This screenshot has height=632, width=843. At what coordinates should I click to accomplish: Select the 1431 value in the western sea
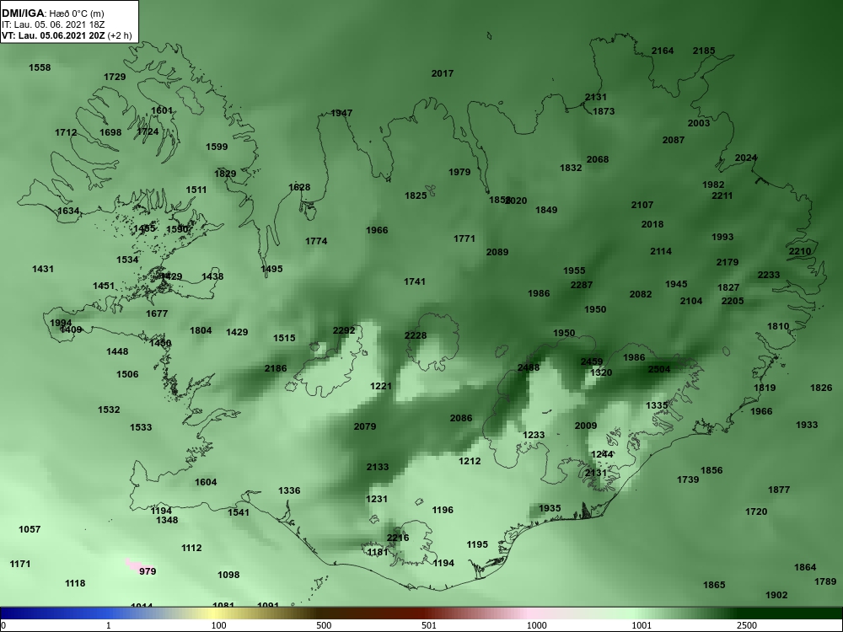coord(42,270)
